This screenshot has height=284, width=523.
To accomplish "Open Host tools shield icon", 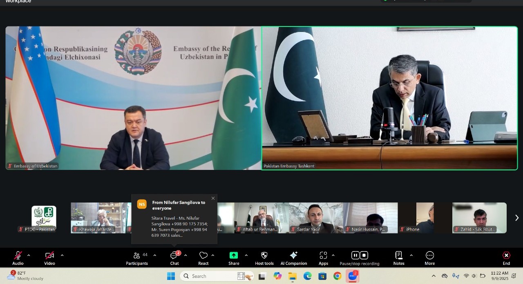I will (264, 255).
